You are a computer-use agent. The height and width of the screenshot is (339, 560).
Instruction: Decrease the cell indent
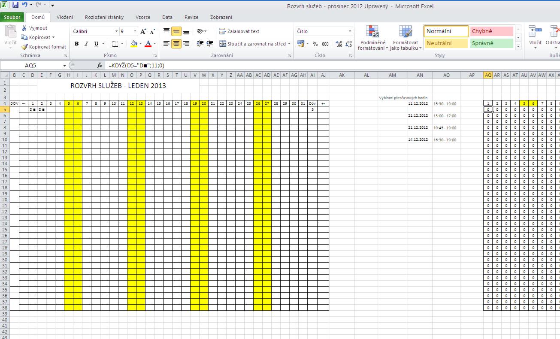[200, 44]
